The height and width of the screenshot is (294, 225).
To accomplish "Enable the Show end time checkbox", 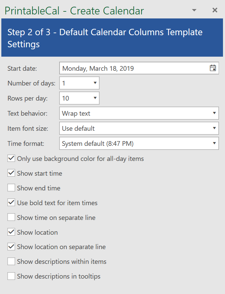I will (x=11, y=188).
